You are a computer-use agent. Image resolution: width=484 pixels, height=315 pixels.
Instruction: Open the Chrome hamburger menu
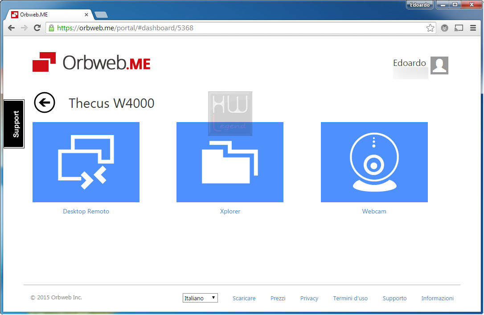pyautogui.click(x=473, y=28)
